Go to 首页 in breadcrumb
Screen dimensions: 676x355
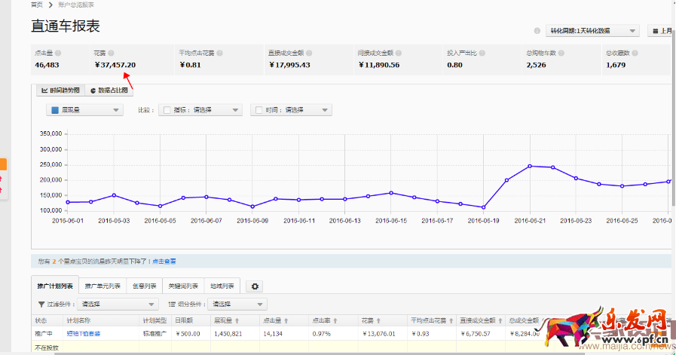coord(37,5)
